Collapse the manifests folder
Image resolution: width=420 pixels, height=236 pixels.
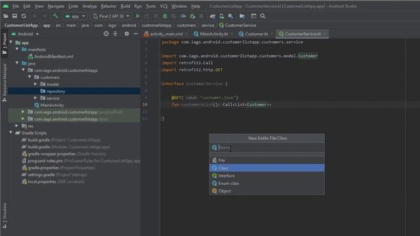pyautogui.click(x=17, y=49)
